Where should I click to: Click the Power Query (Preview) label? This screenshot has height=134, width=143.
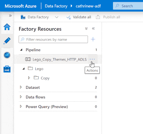click(x=47, y=107)
